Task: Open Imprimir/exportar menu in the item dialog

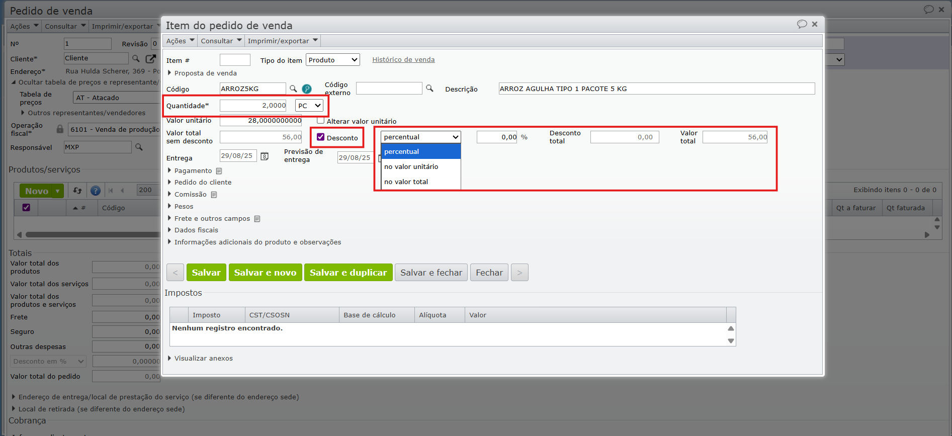Action: 283,41
